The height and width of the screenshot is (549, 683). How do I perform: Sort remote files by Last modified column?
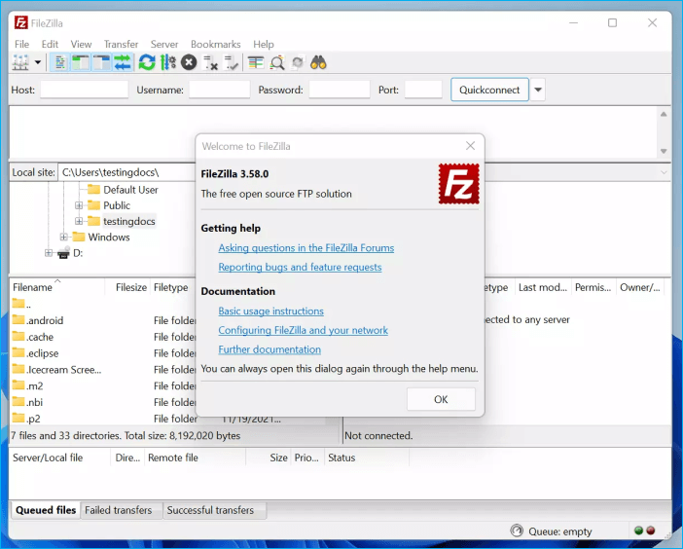click(543, 287)
